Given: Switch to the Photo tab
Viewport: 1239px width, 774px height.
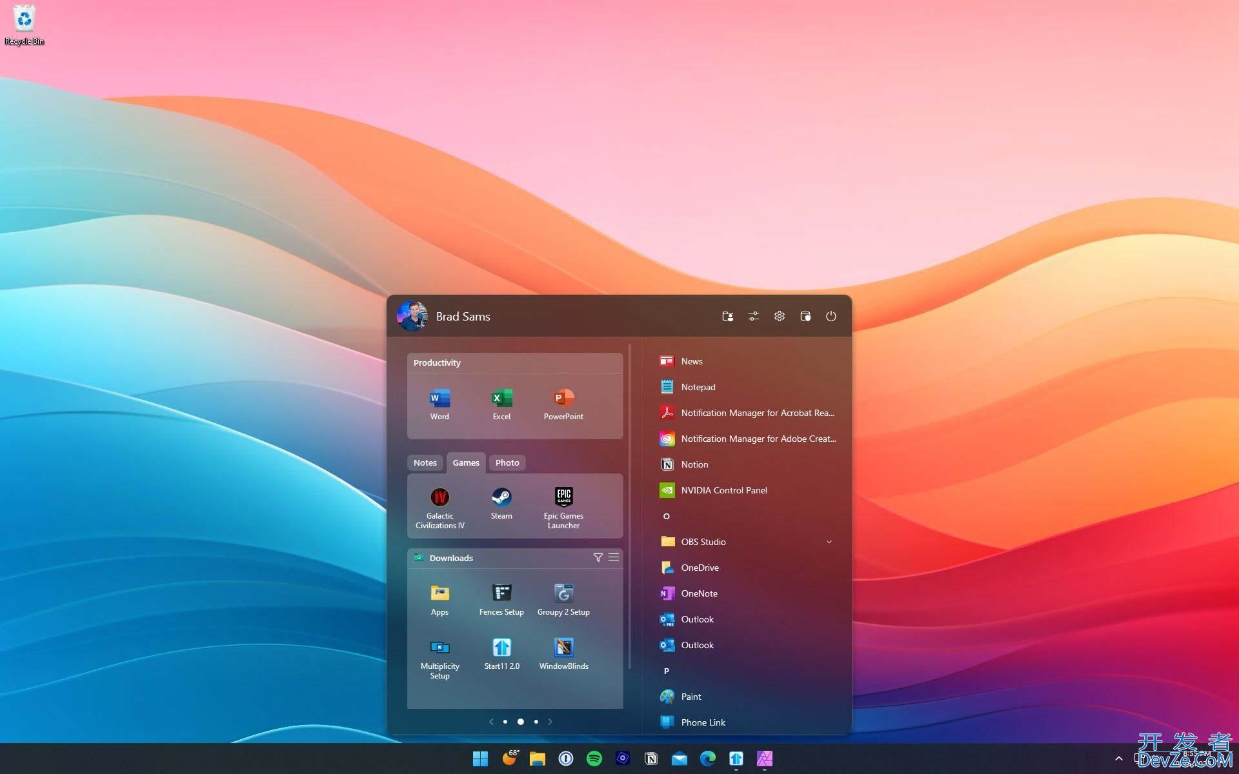Looking at the screenshot, I should [x=507, y=462].
